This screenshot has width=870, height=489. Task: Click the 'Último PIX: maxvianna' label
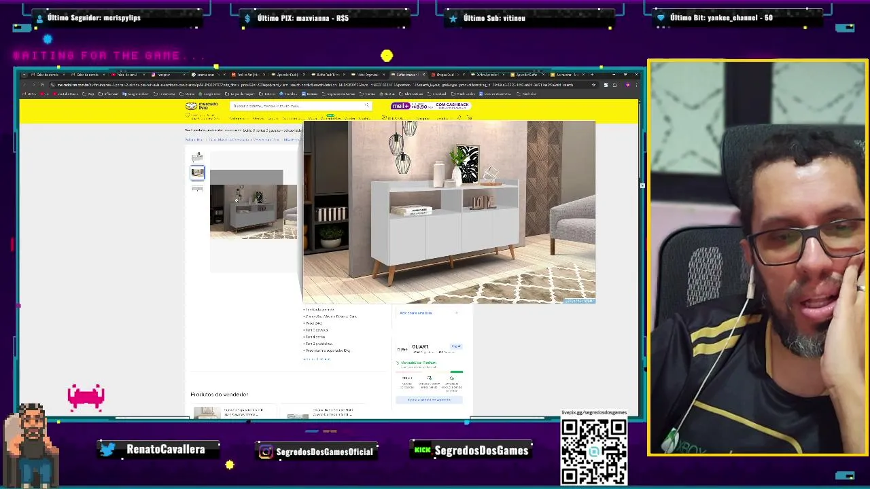pos(303,18)
